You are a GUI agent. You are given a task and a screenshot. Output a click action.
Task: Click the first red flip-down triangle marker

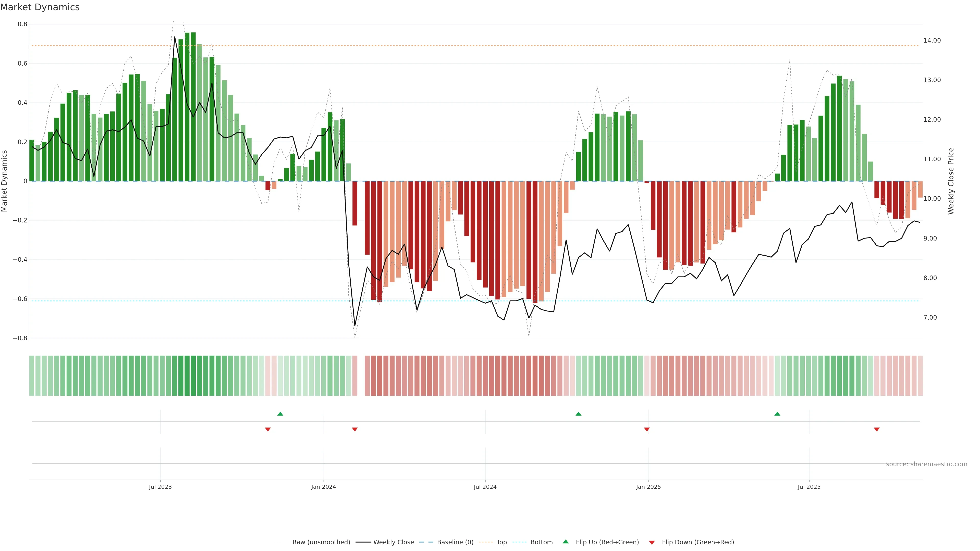coord(268,429)
